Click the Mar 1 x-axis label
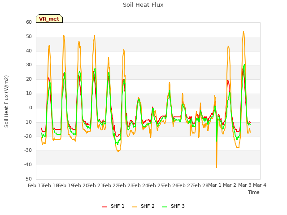 [215, 185]
